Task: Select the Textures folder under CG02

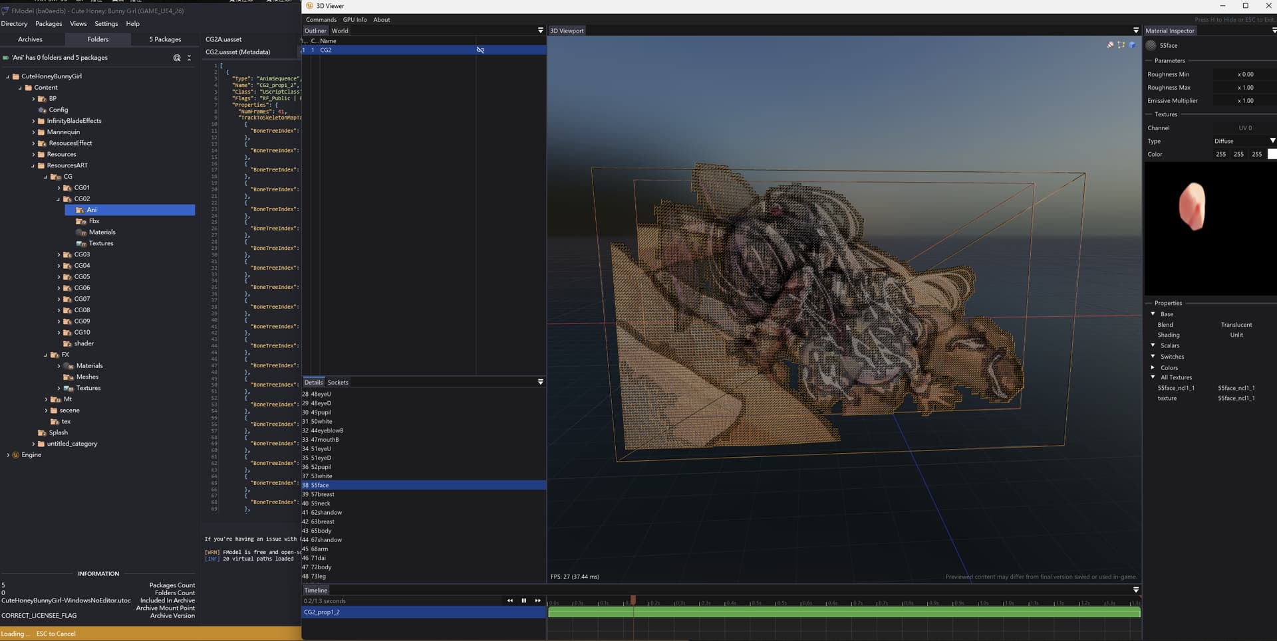Action: pos(101,244)
